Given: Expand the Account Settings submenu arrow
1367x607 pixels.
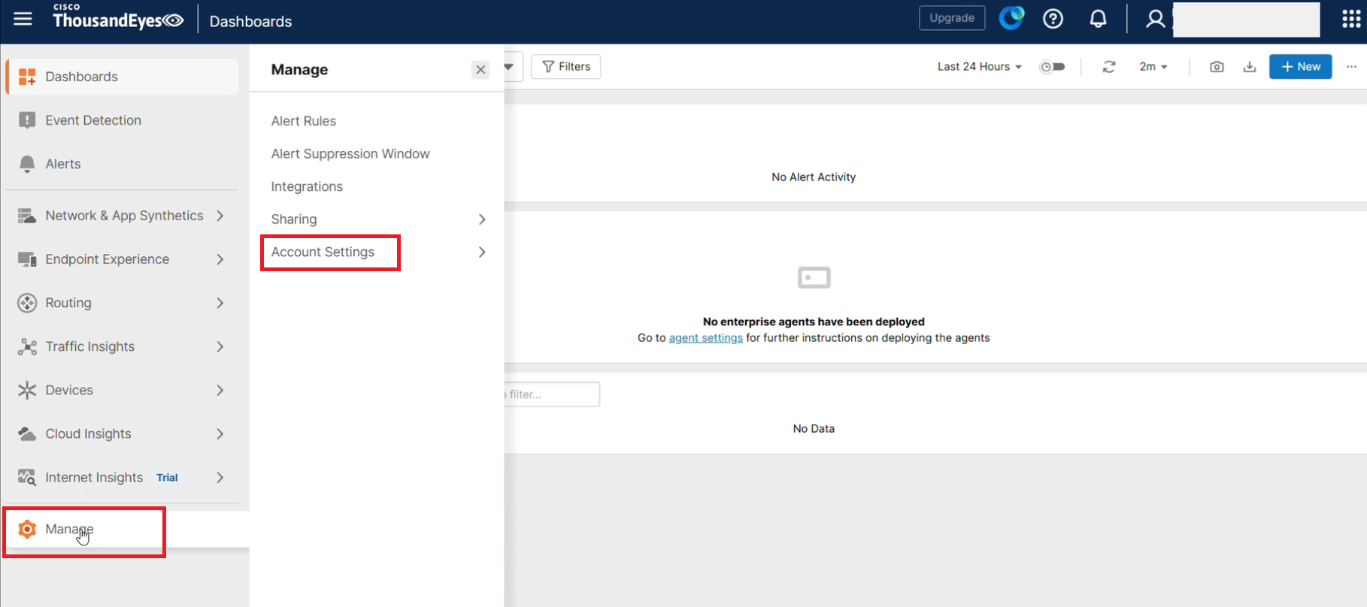Looking at the screenshot, I should point(482,252).
